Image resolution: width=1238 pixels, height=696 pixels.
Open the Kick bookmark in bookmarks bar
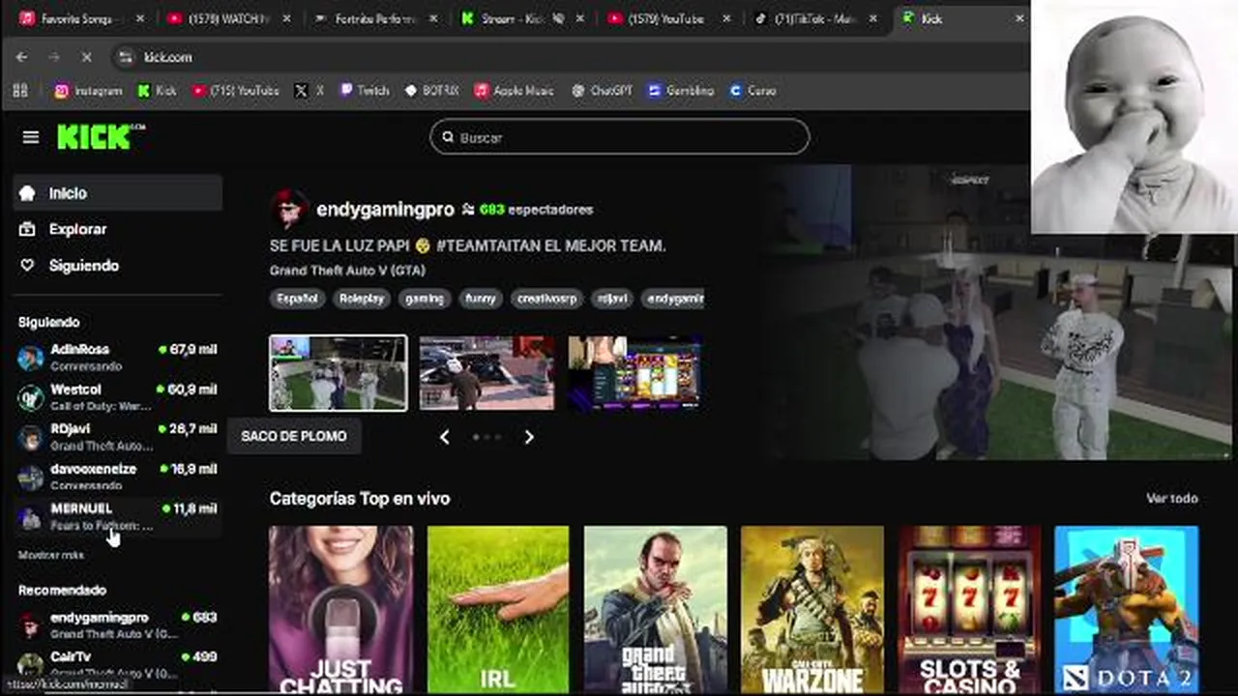tap(157, 90)
